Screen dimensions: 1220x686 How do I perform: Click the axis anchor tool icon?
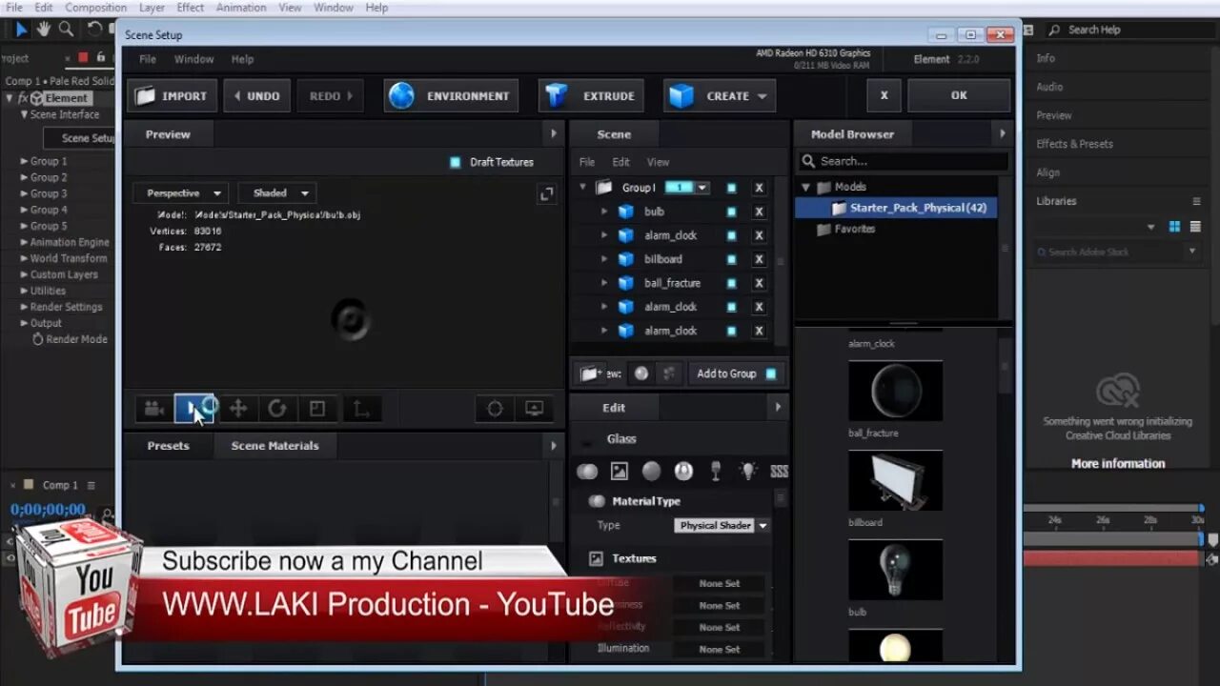click(361, 409)
